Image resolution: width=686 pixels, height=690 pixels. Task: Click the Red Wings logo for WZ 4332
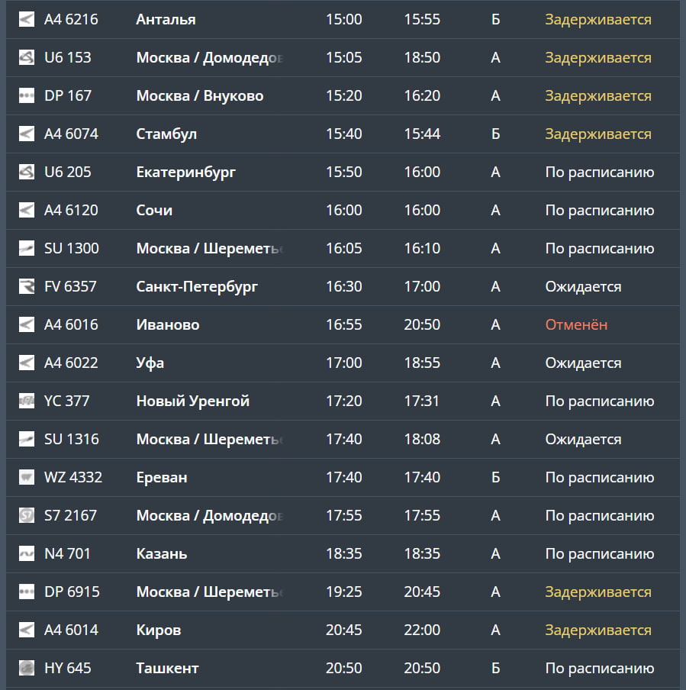(x=27, y=477)
